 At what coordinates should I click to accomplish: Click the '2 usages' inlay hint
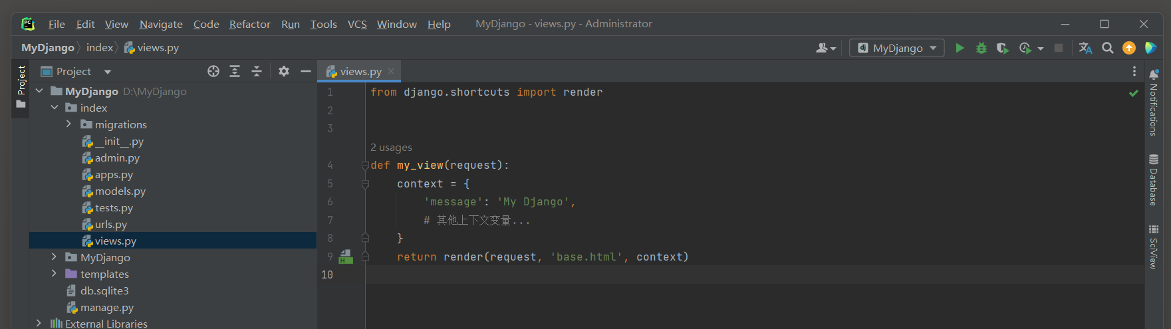(x=391, y=147)
